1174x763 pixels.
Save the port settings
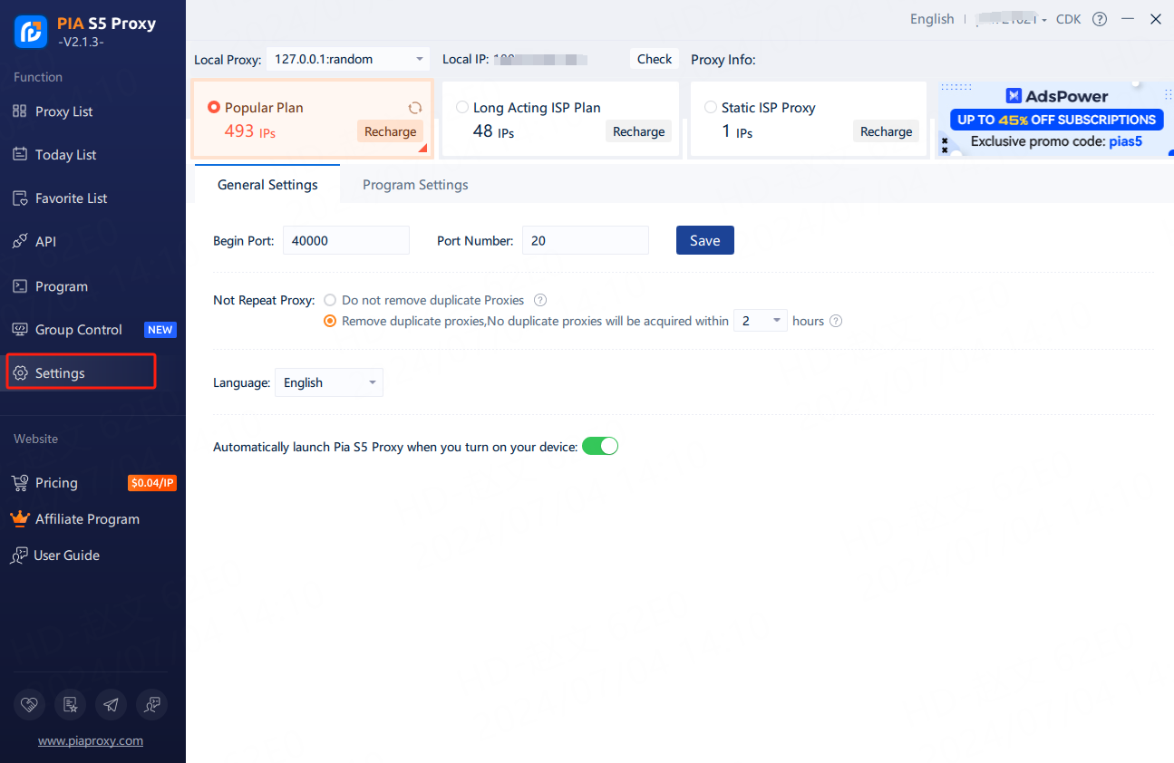click(x=705, y=240)
